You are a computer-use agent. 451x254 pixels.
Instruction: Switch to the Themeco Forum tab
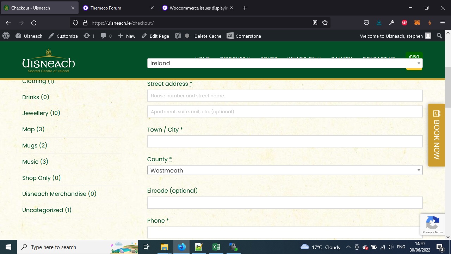click(x=106, y=8)
